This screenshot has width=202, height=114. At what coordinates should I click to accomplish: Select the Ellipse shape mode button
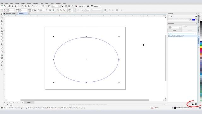[58, 10]
